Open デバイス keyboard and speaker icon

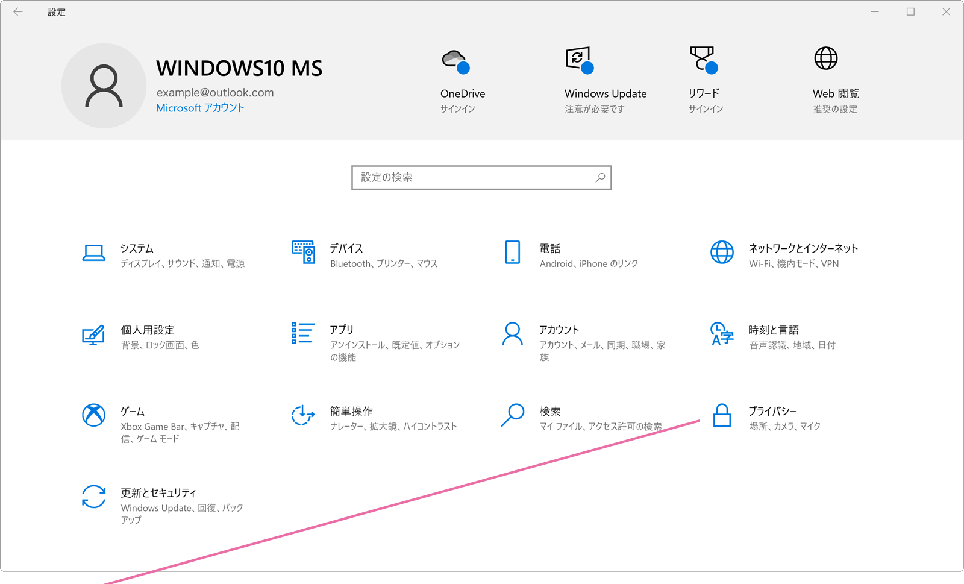(x=303, y=252)
